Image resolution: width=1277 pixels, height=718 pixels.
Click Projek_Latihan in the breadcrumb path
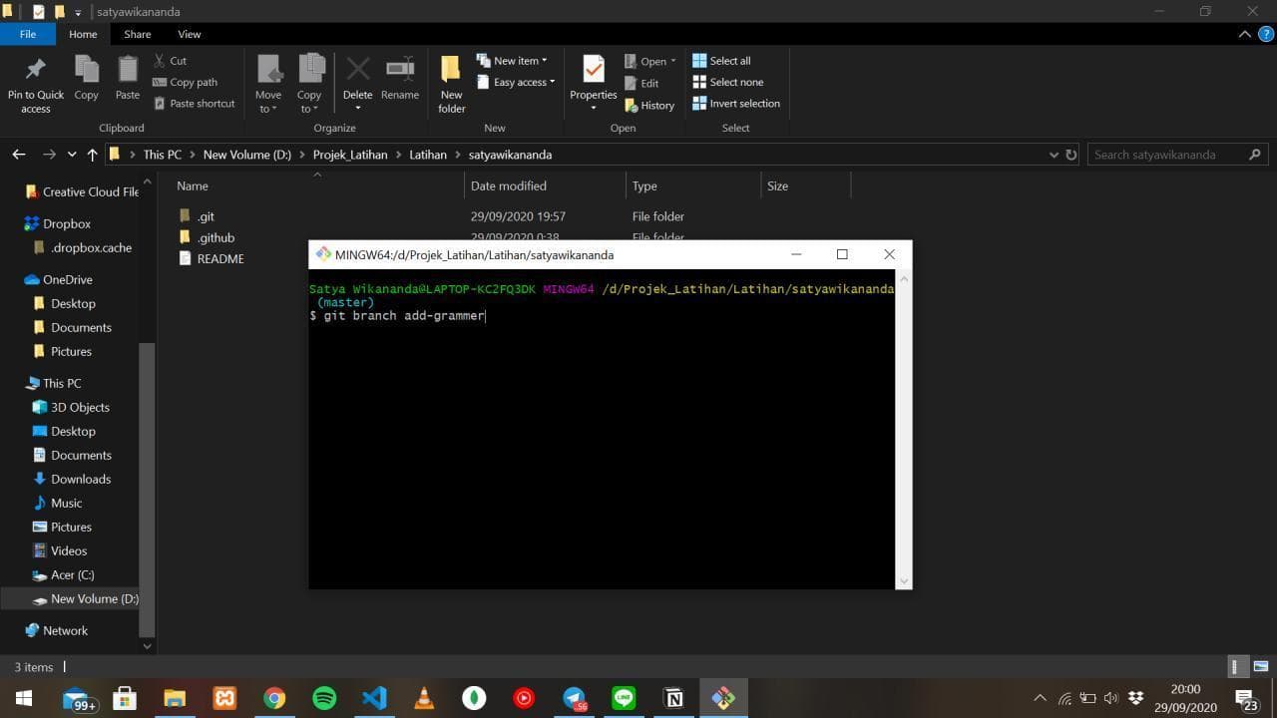[349, 155]
